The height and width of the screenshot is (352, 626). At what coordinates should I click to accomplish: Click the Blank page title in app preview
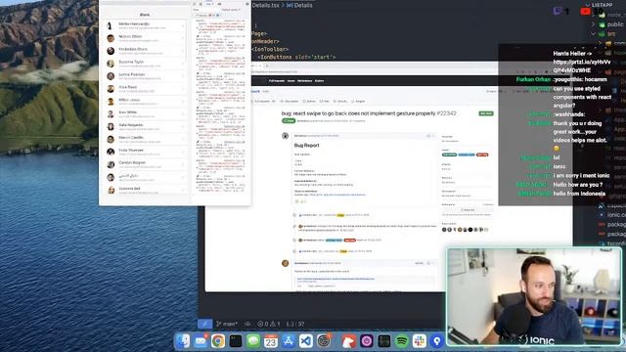click(145, 15)
